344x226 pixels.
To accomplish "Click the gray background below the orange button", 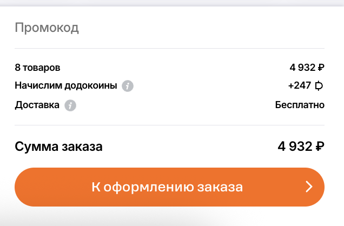I will [x=169, y=219].
